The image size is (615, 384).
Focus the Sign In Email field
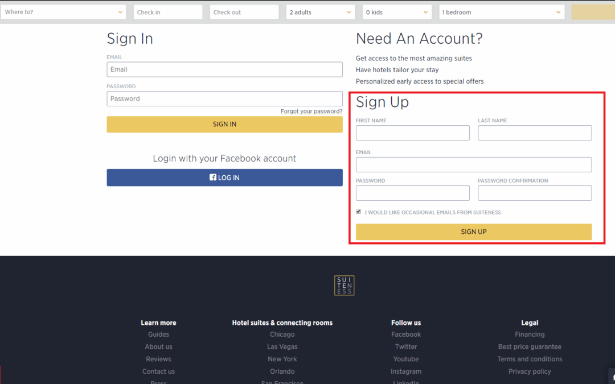(x=224, y=69)
